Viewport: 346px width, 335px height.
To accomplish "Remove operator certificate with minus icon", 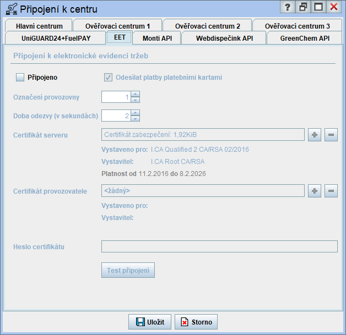I will tap(331, 191).
